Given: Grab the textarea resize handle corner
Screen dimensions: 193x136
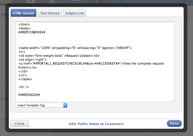Looking at the screenshot, I should (x=173, y=101).
